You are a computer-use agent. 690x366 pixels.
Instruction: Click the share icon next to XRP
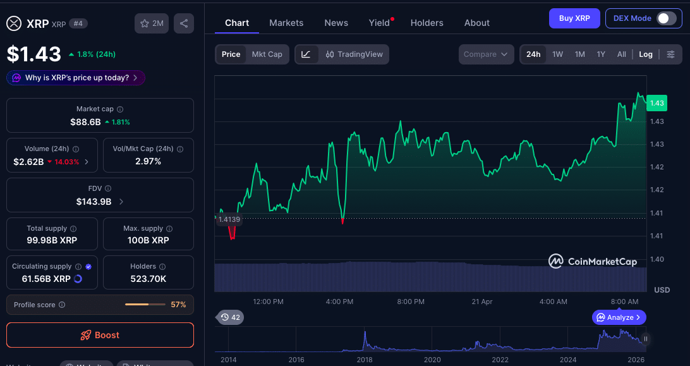pyautogui.click(x=183, y=23)
